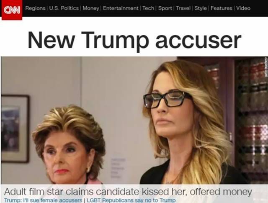Open 'Trump: I'll sue female accusers' link
The height and width of the screenshot is (203, 268).
[x=43, y=200]
